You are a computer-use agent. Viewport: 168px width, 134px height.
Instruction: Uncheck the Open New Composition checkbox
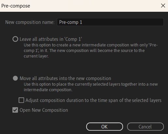tap(15, 110)
